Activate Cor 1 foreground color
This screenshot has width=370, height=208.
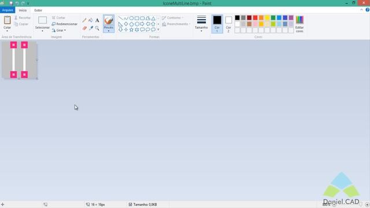point(217,24)
